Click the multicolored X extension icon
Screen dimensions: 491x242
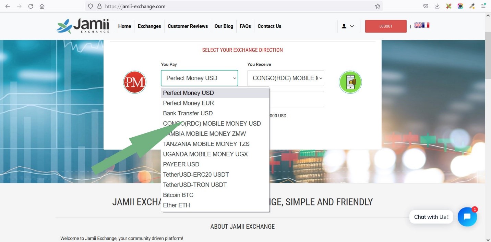(448, 6)
